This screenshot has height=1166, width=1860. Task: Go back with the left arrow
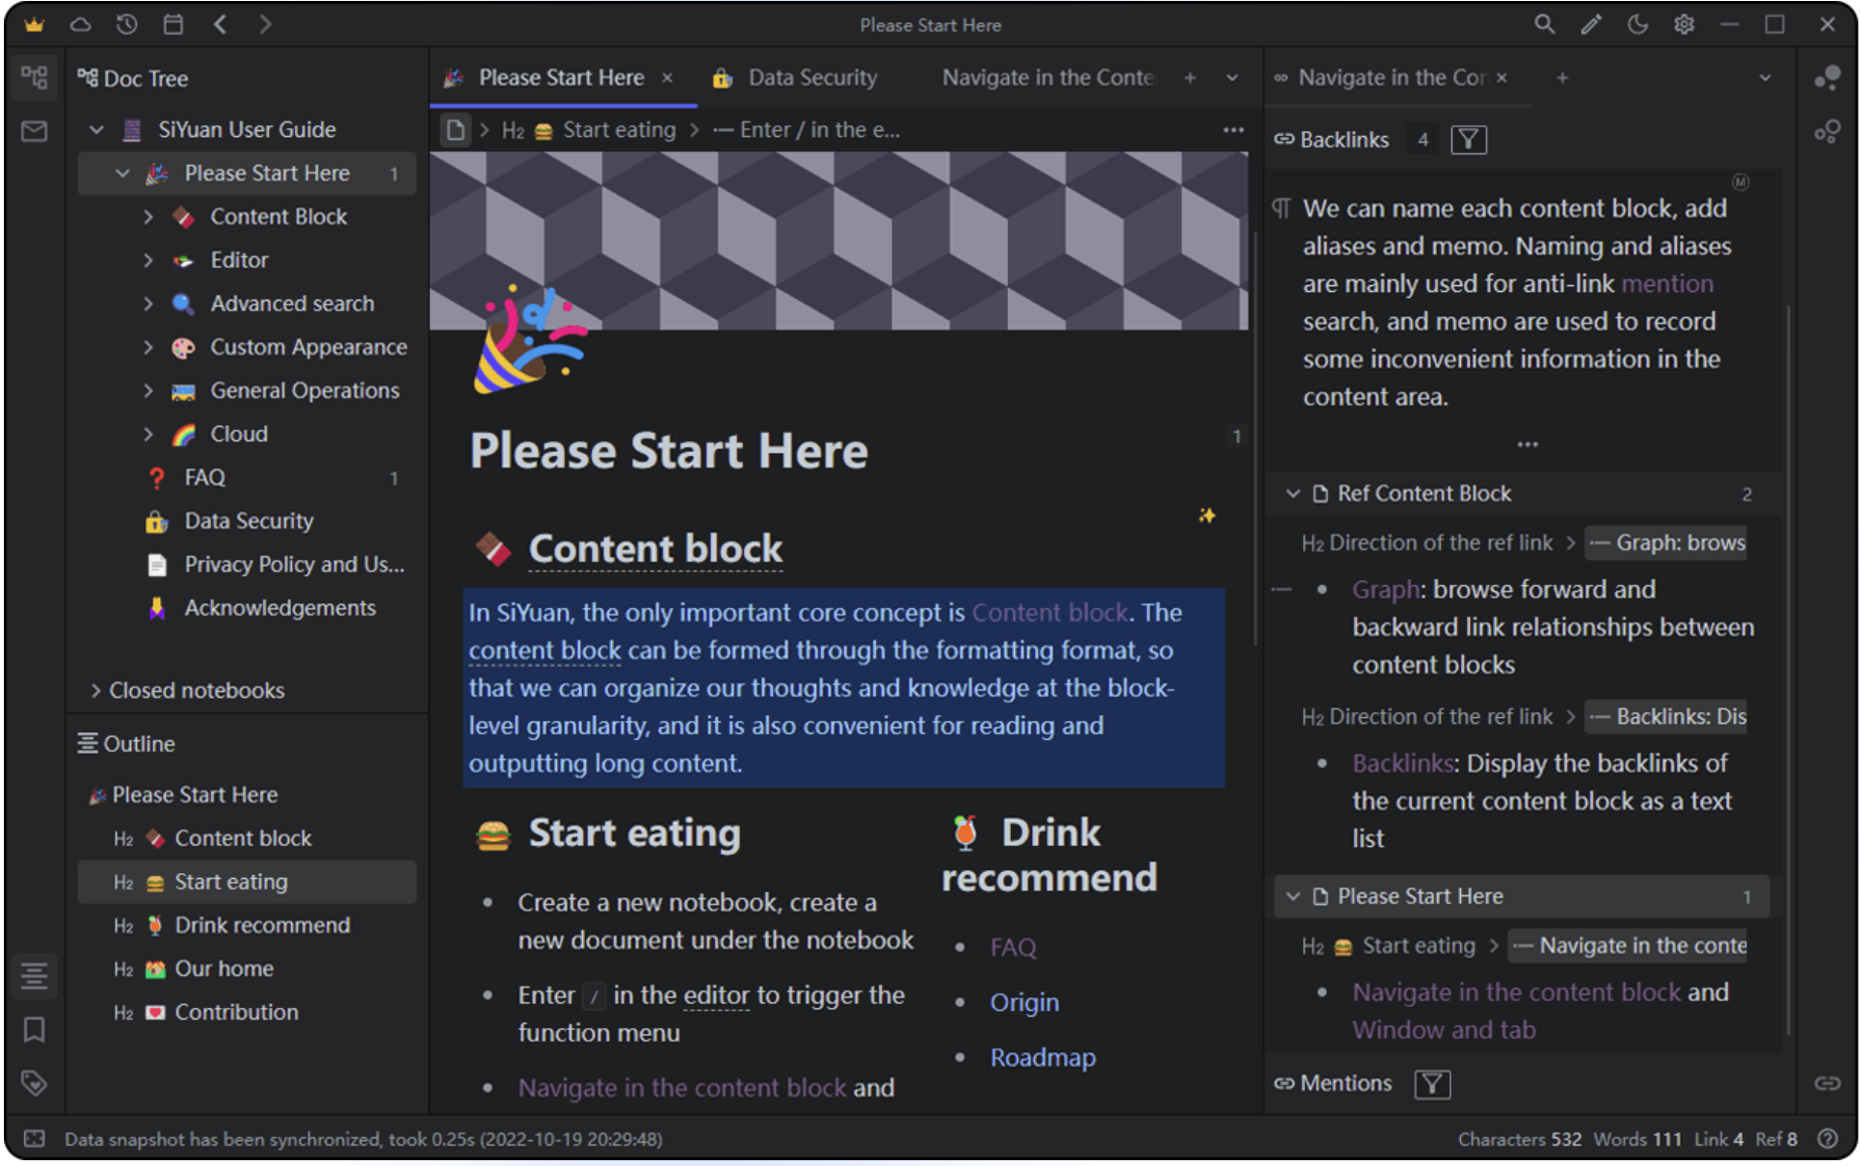(220, 24)
